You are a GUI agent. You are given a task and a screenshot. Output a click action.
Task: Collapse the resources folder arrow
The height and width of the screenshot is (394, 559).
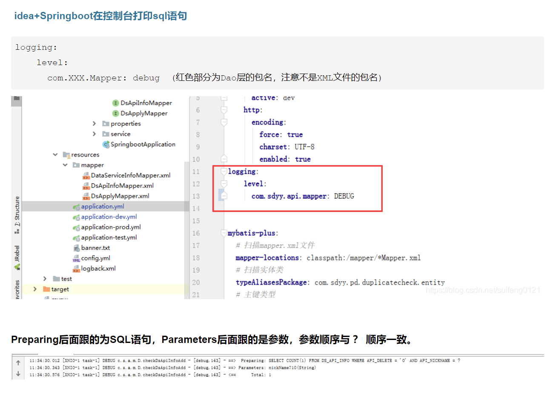(x=55, y=154)
